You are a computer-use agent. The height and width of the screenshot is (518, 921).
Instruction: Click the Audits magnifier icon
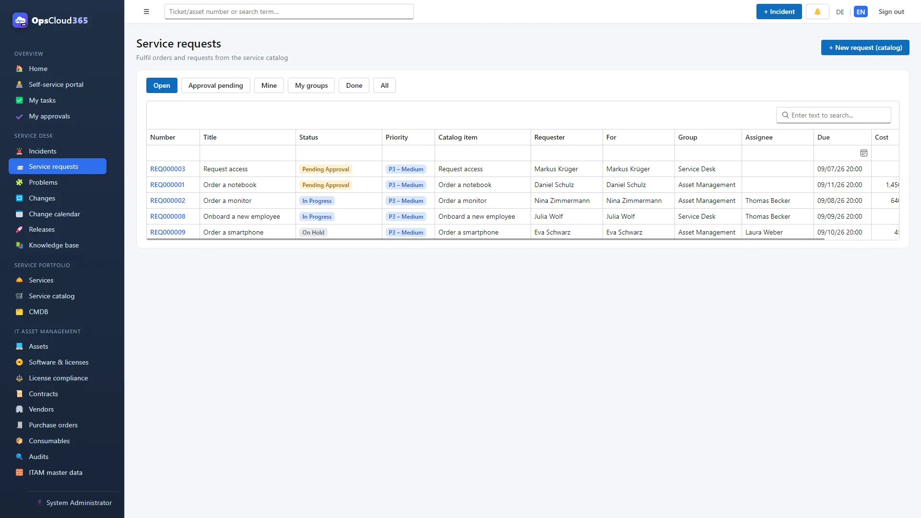pos(19,457)
